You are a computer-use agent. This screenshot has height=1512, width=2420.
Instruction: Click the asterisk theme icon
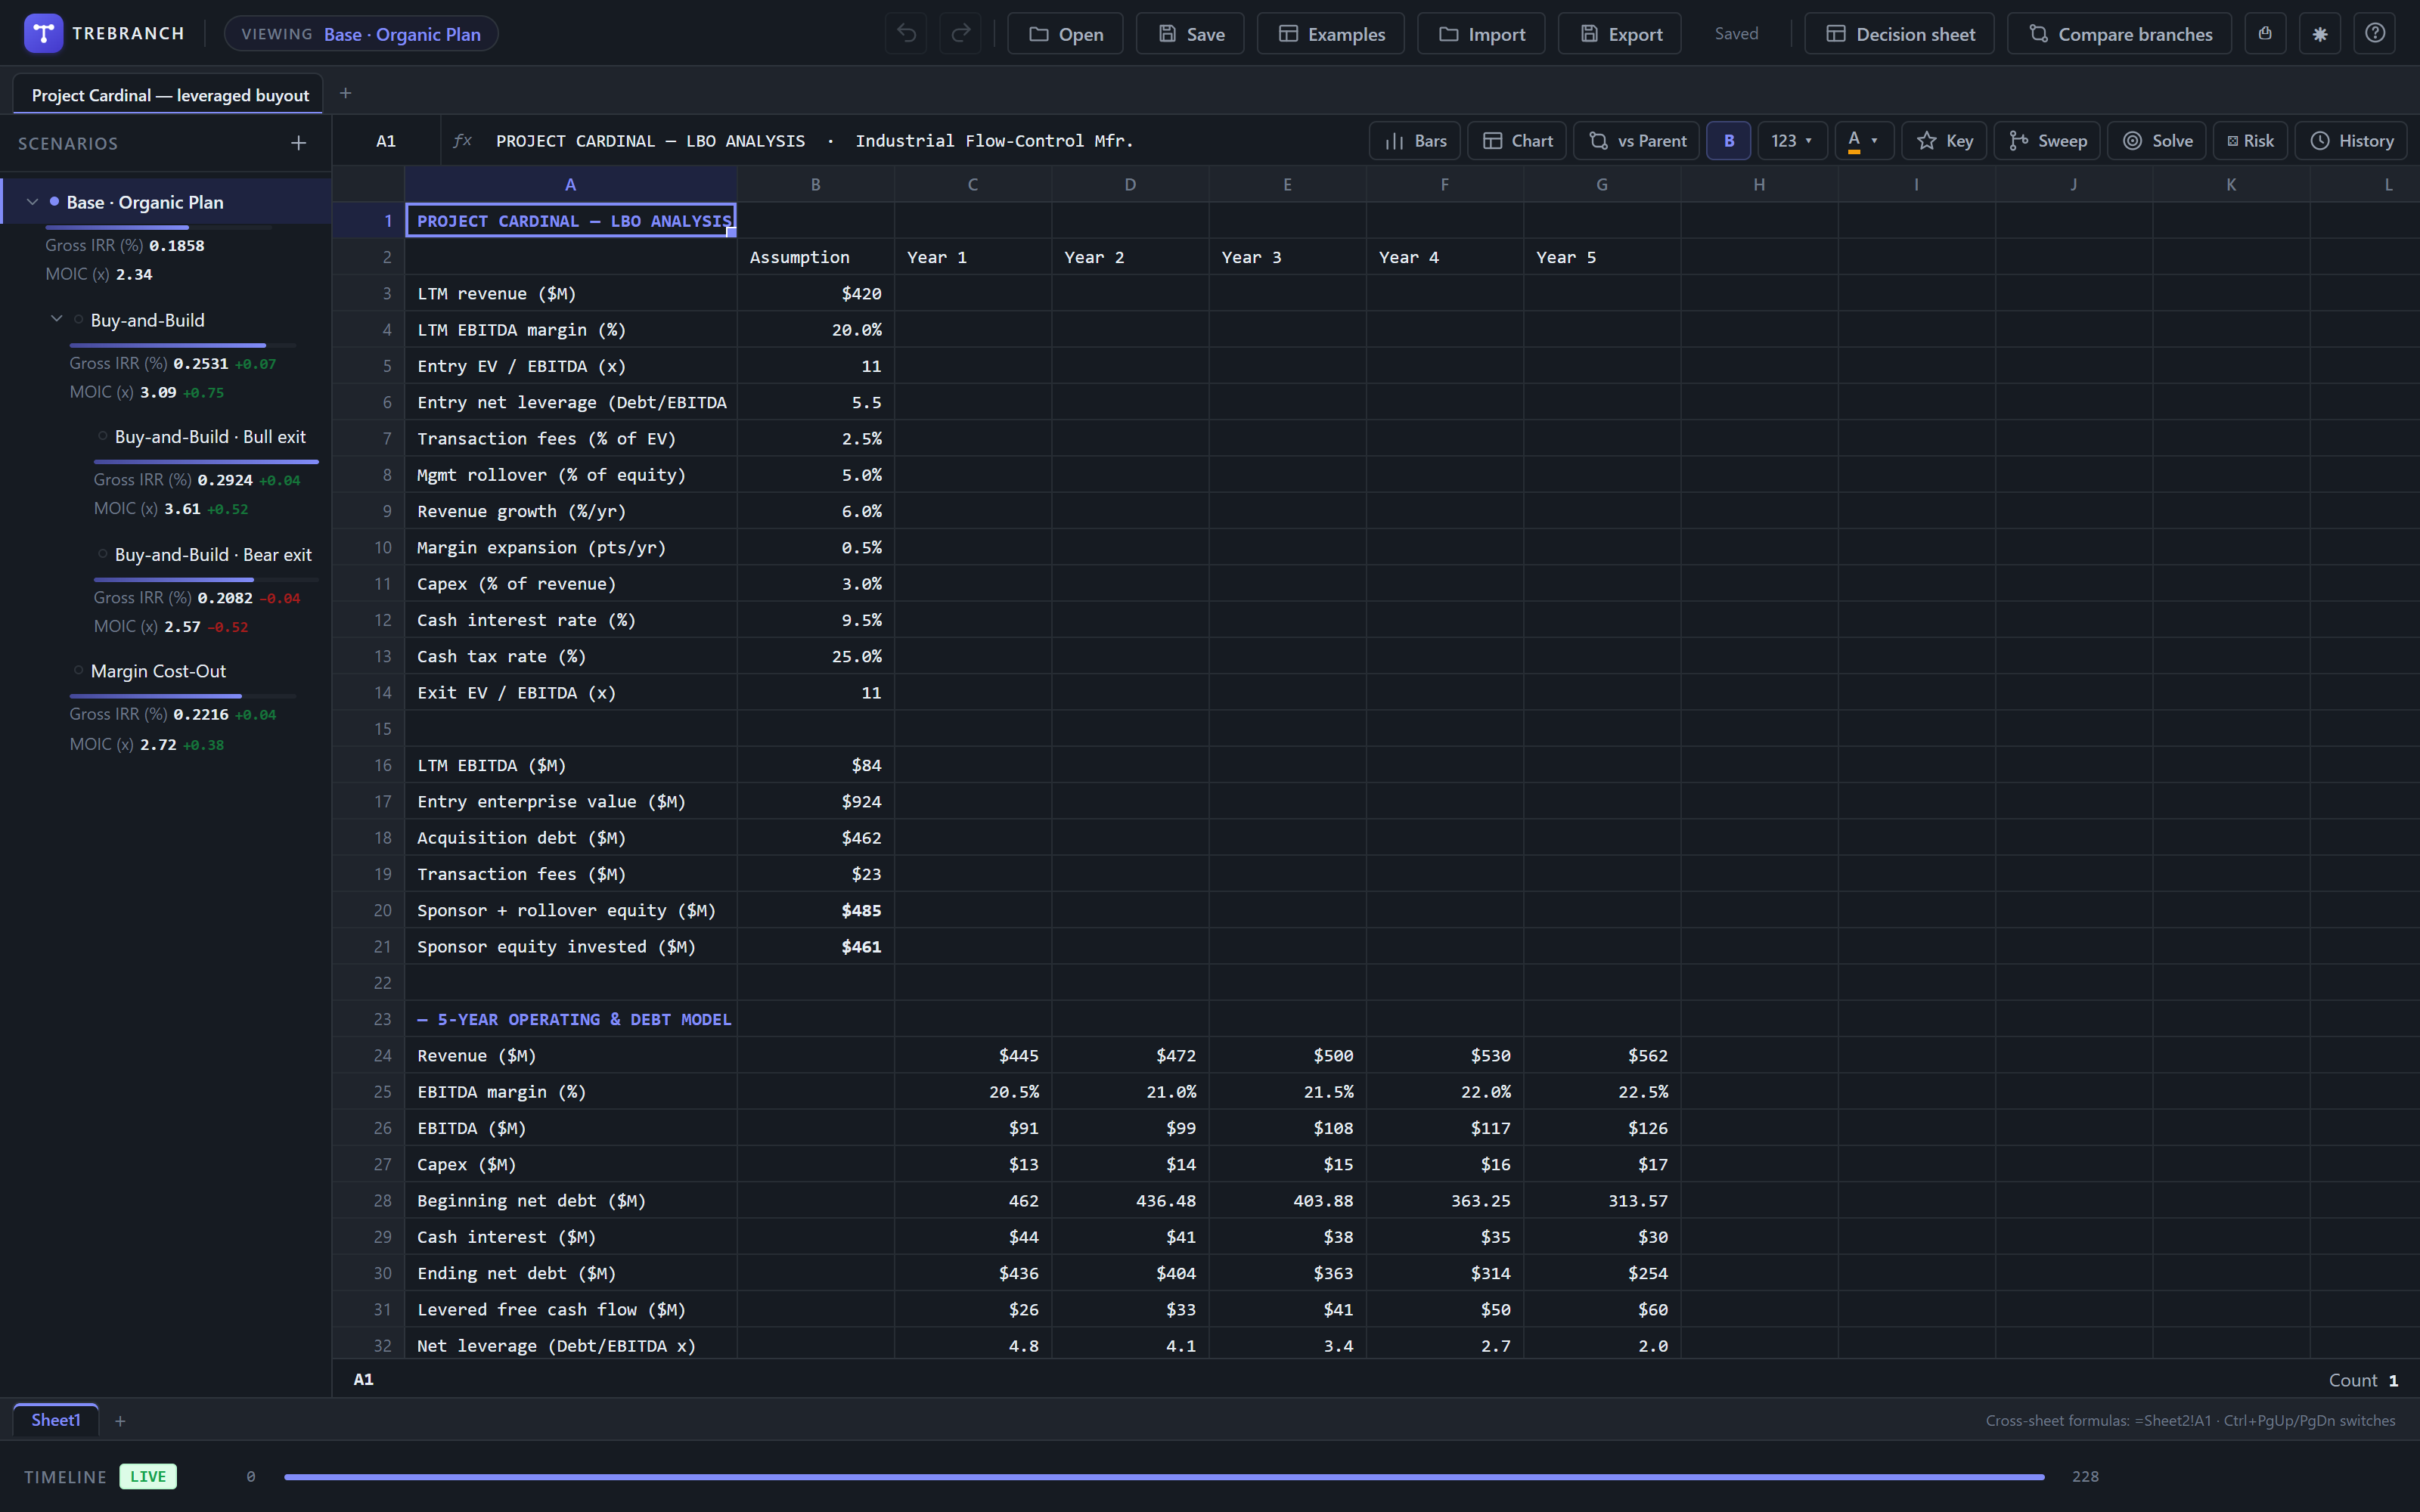pyautogui.click(x=2320, y=33)
